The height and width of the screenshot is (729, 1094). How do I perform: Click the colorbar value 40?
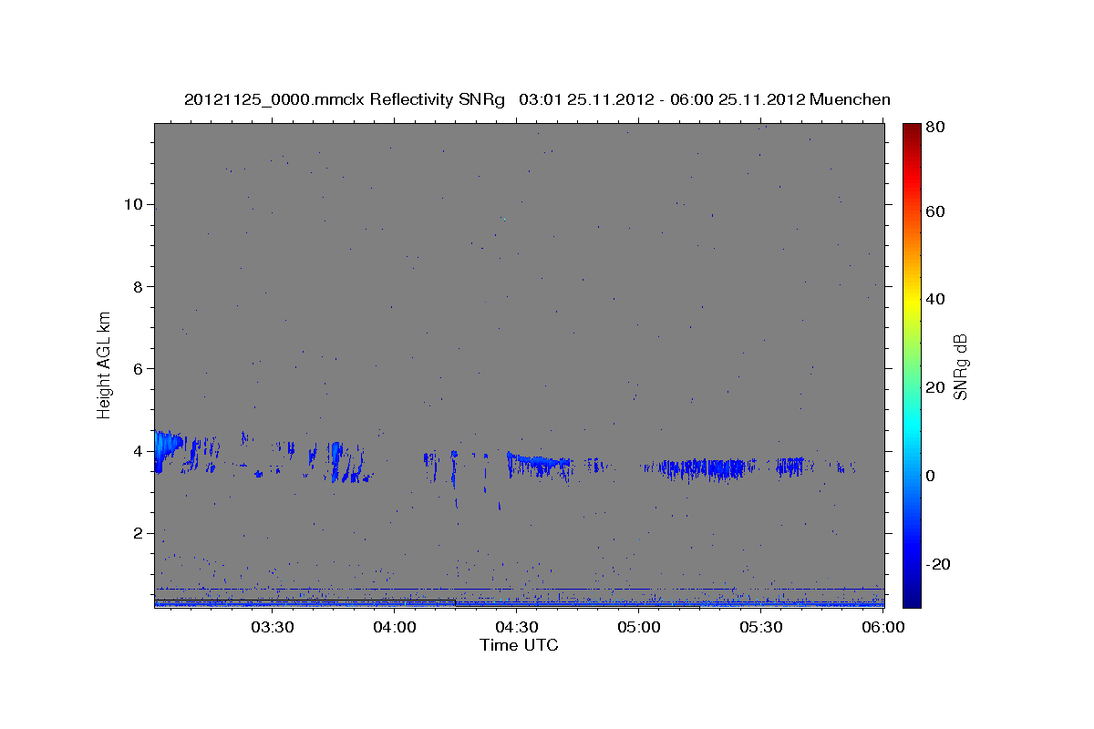point(935,299)
